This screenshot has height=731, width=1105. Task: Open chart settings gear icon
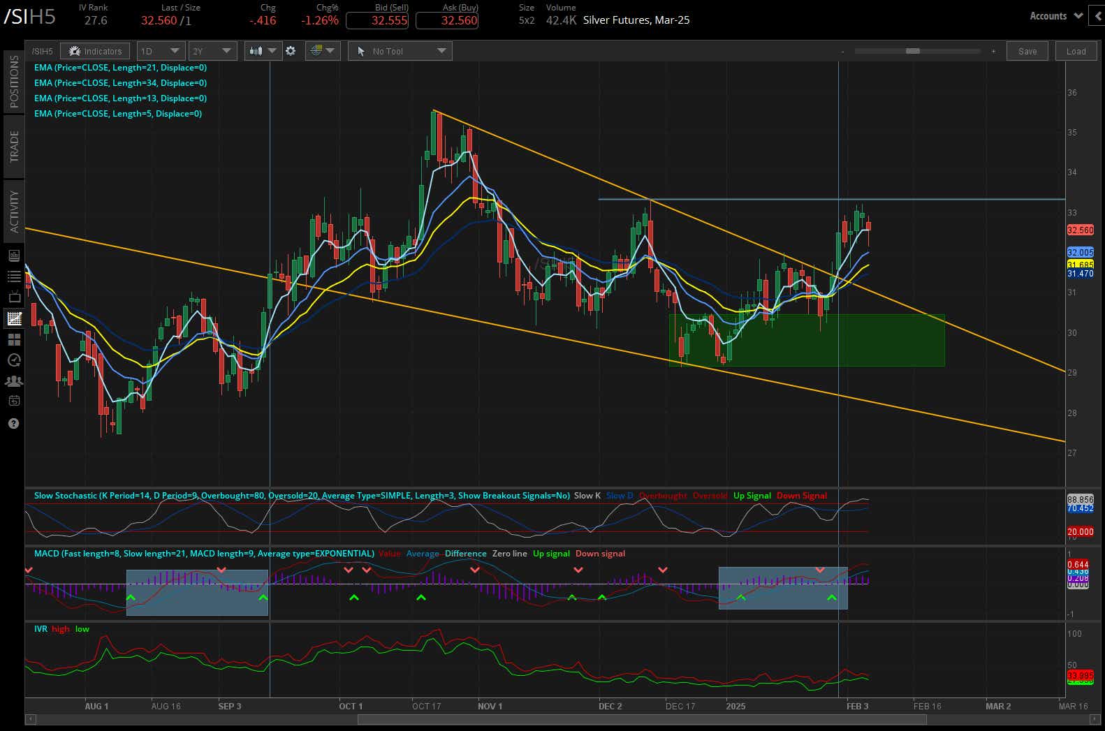(x=291, y=51)
